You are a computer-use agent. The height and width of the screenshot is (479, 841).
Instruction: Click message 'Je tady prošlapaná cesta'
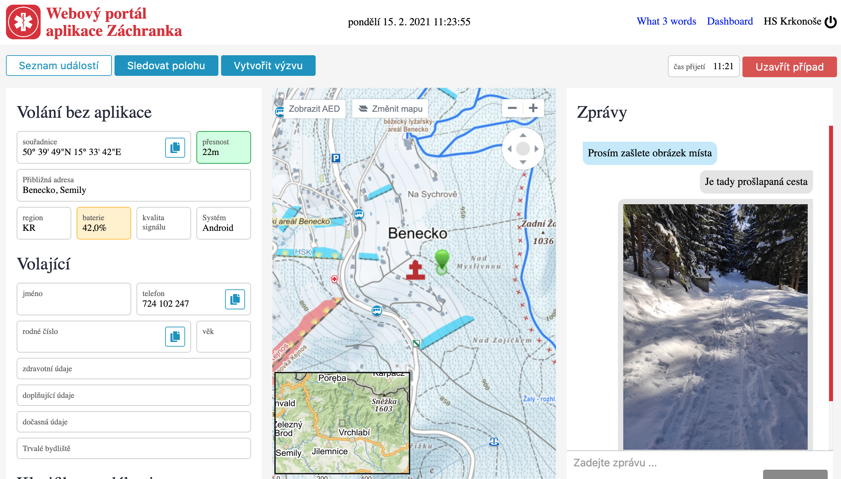tap(756, 182)
